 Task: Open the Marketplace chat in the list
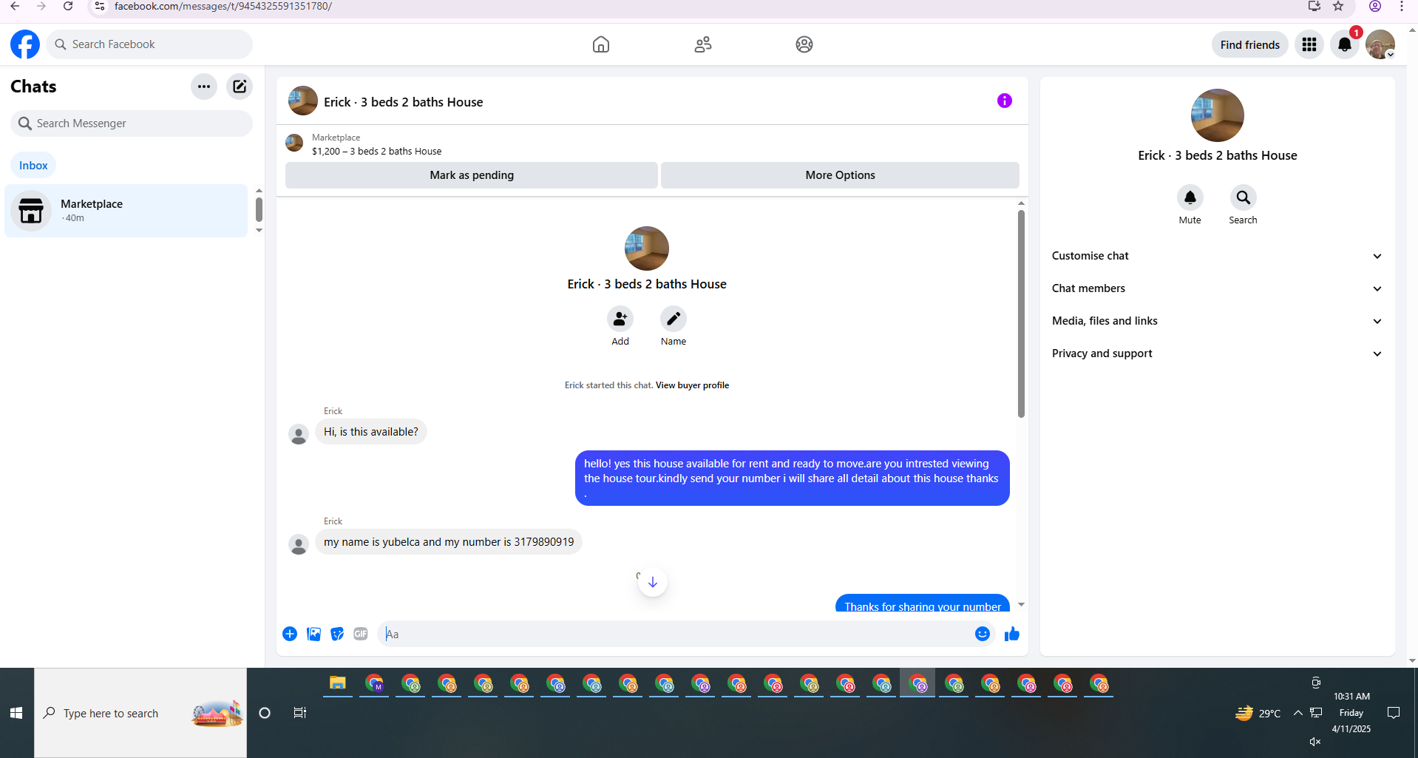click(126, 211)
